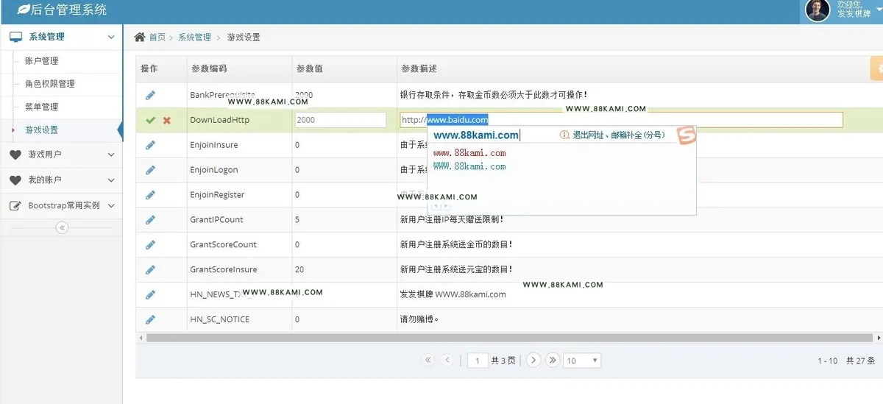Select 角色权限管理 menu item
Viewport: 883px width, 404px height.
pyautogui.click(x=50, y=84)
